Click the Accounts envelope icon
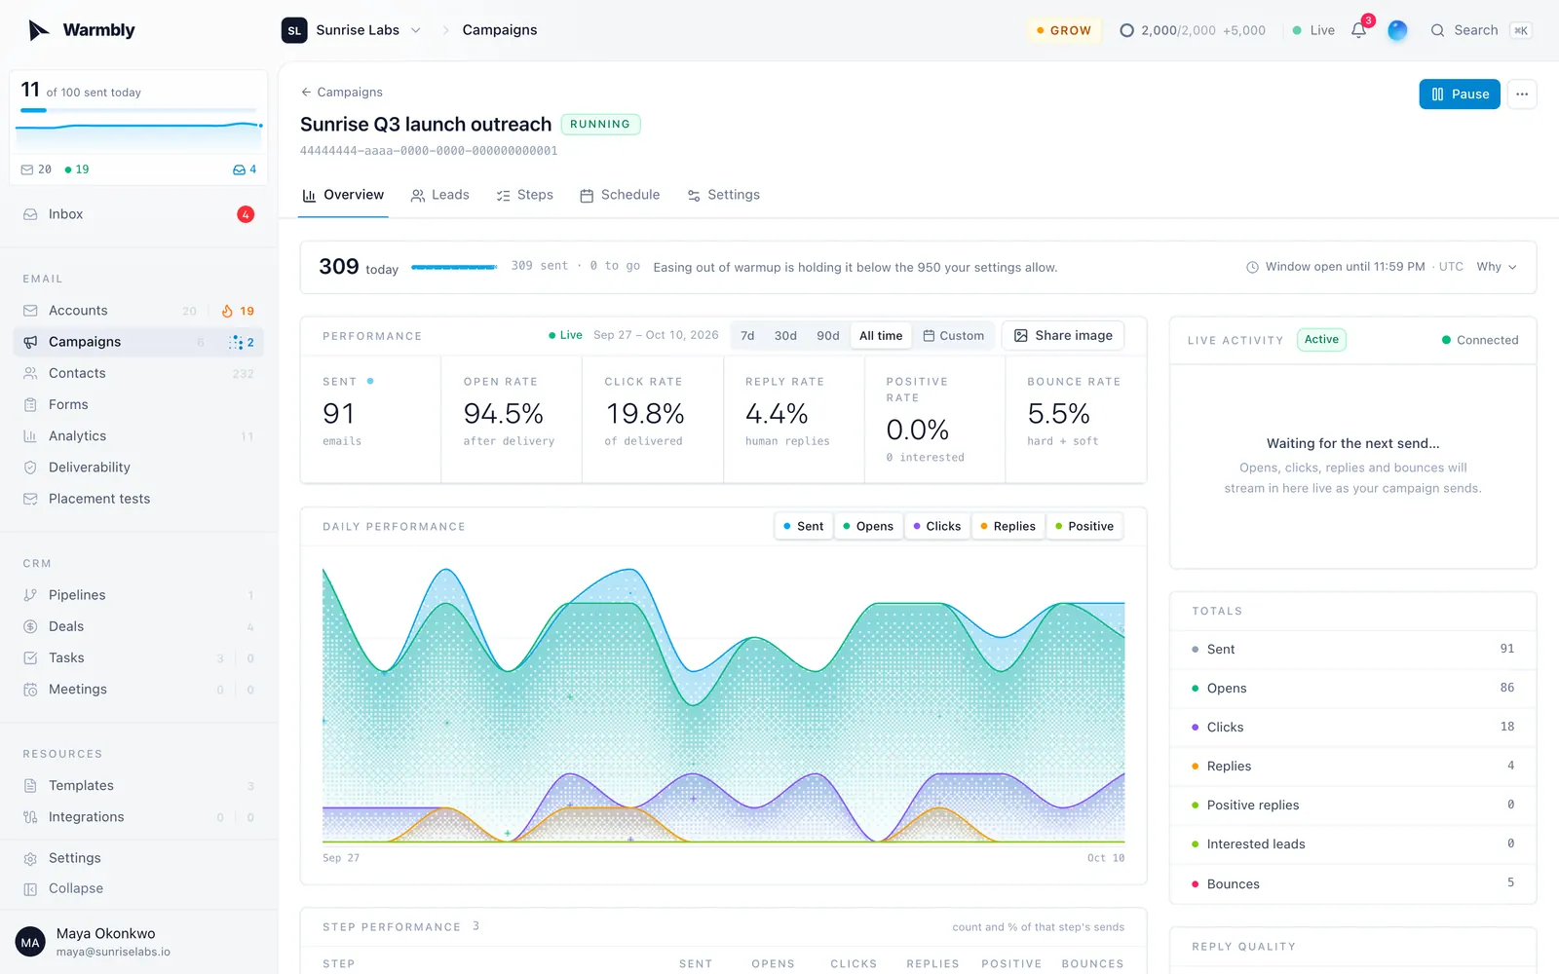Viewport: 1559px width, 974px height. click(x=30, y=311)
